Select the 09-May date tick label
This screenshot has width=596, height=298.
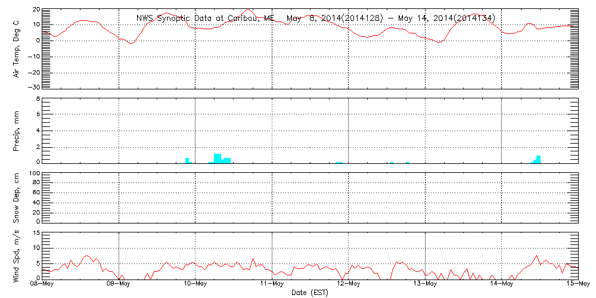pos(119,284)
